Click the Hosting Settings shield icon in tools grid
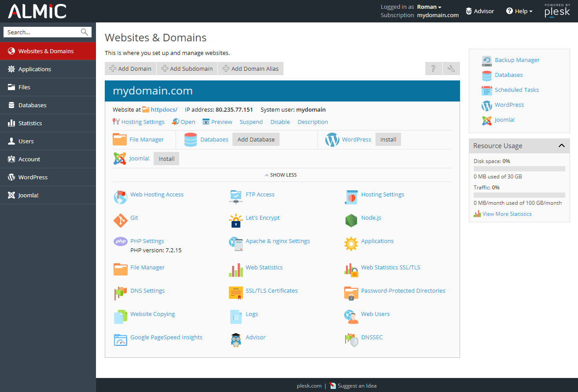This screenshot has height=392, width=578. [351, 197]
